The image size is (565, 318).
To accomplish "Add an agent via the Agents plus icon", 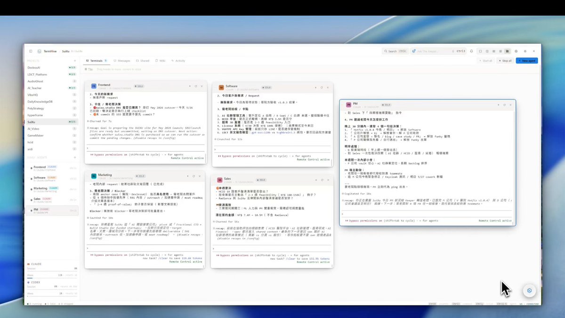I will (x=74, y=157).
